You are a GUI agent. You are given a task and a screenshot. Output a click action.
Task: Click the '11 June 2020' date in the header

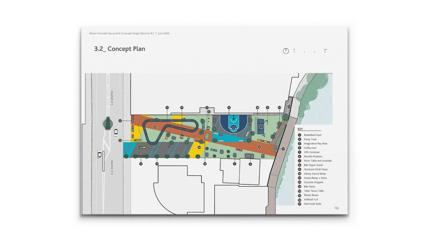click(162, 33)
